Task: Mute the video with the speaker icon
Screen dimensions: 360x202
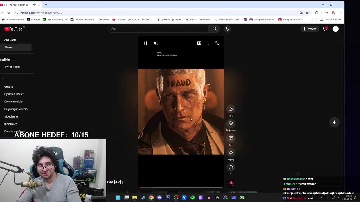Action: [156, 43]
